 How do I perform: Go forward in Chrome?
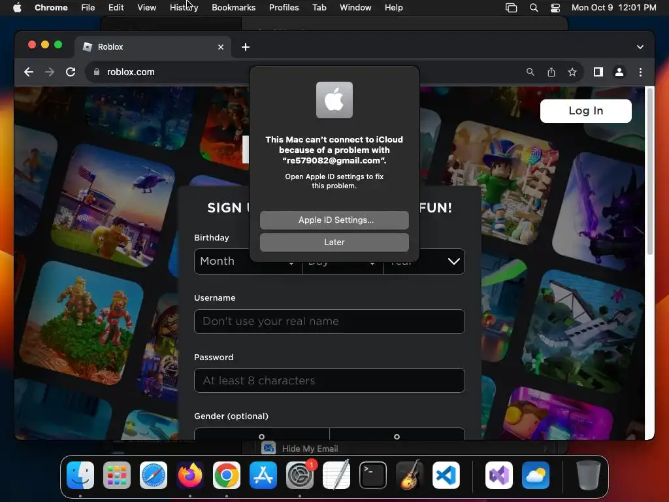click(50, 72)
